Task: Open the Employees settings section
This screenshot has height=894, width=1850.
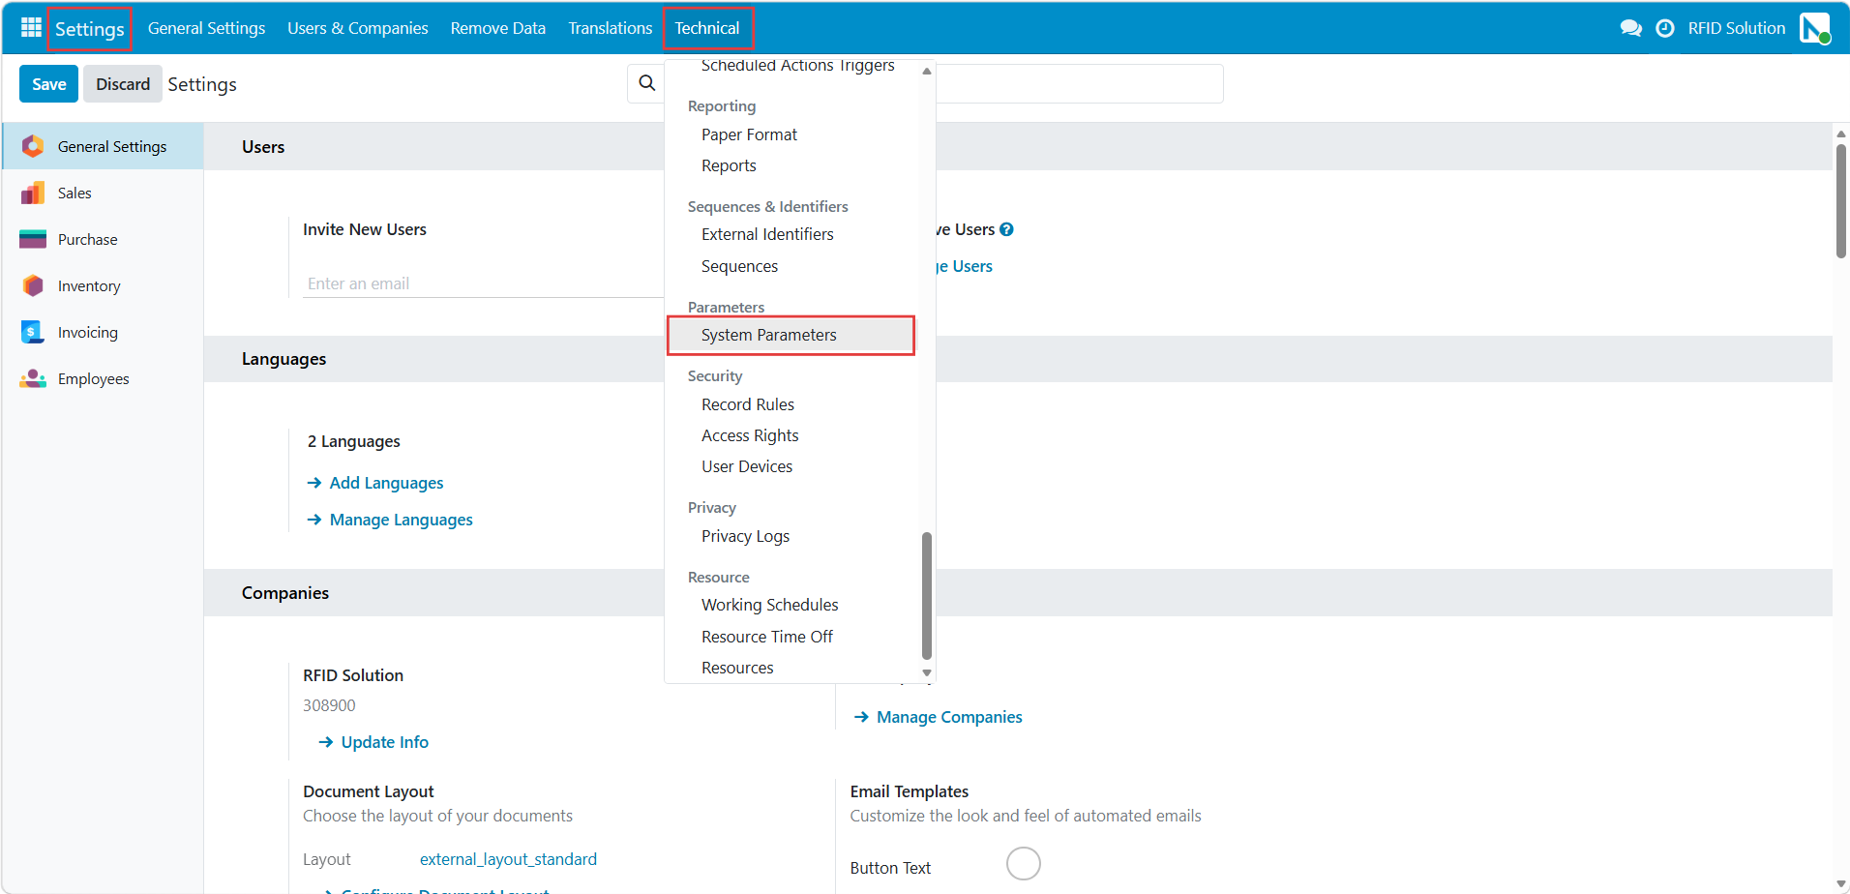Action: point(103,378)
